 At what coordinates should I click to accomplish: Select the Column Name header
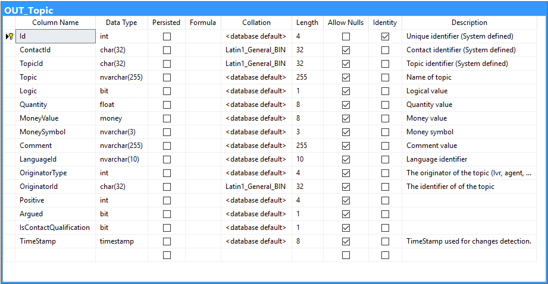(x=55, y=23)
